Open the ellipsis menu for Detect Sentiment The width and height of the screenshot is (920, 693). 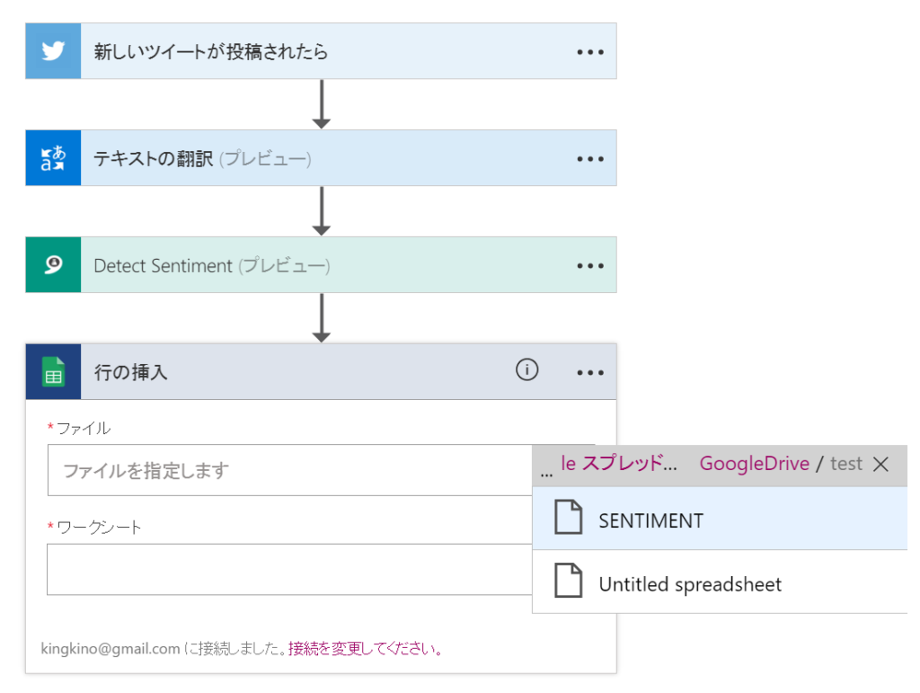(x=590, y=266)
